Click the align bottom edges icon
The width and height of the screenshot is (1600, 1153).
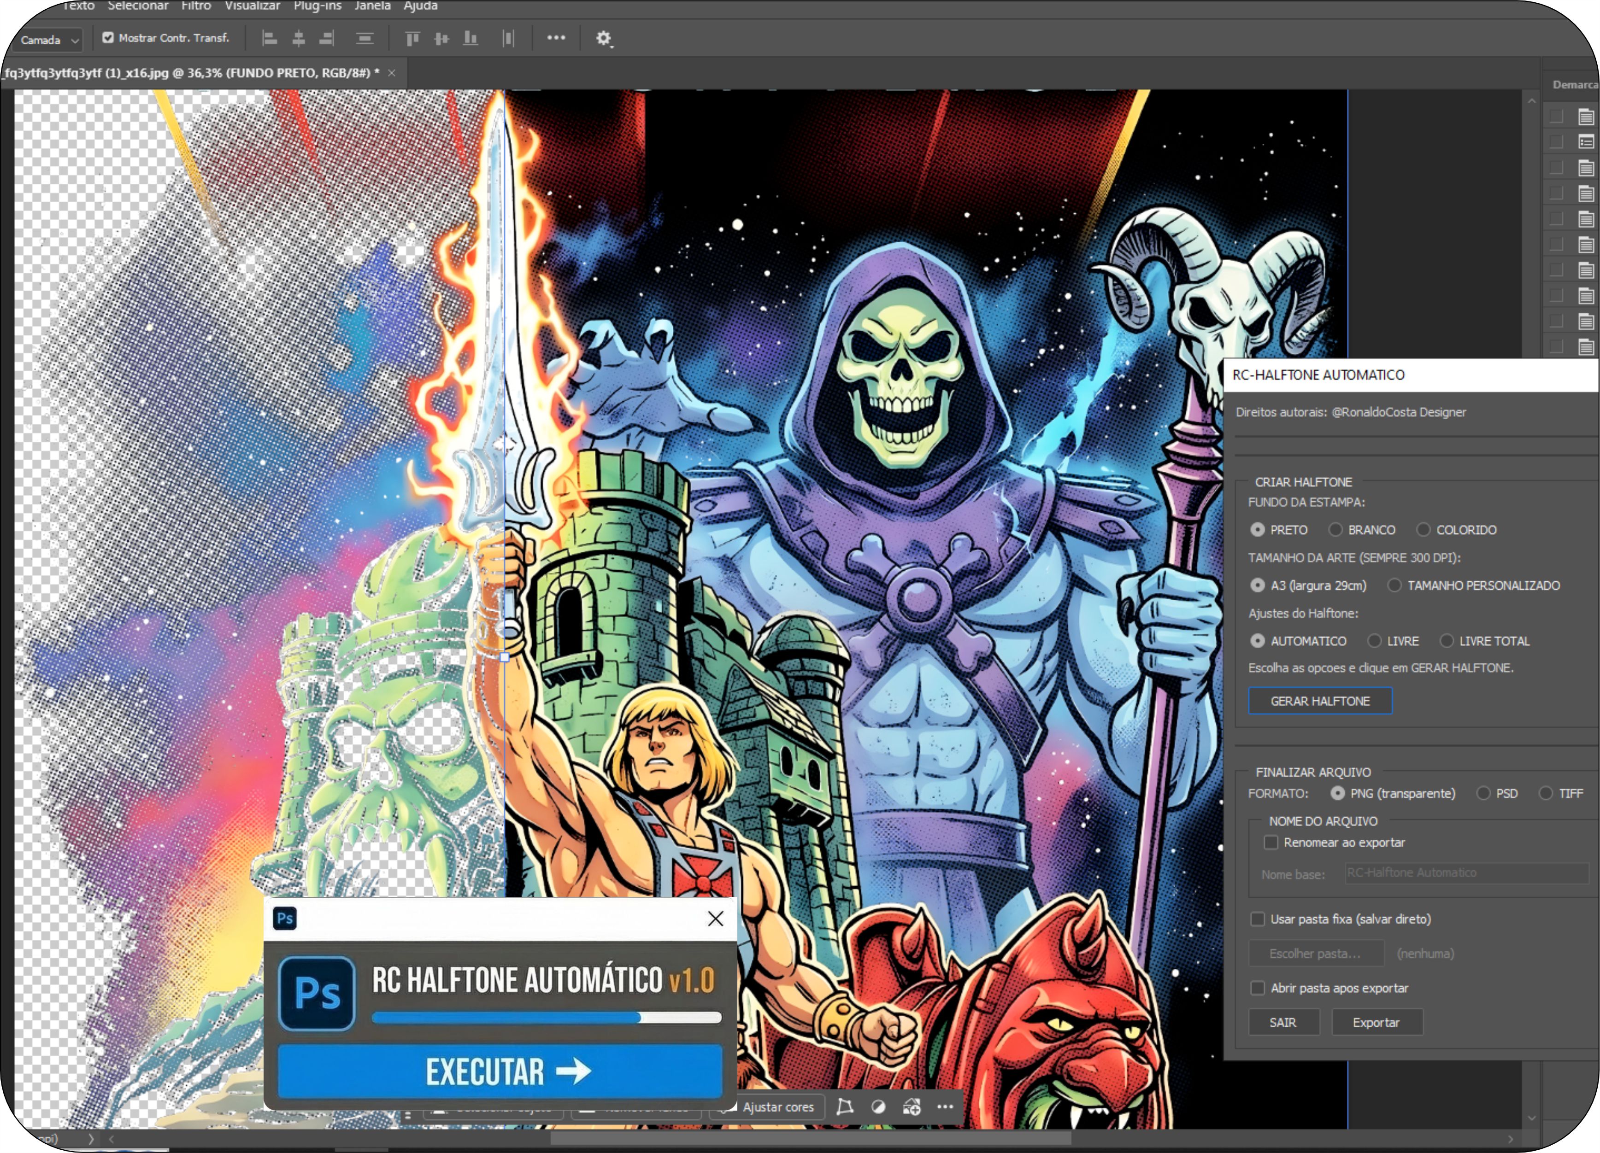tap(471, 38)
